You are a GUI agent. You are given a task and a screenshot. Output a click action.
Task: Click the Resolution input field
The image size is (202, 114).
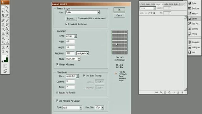[70, 53]
